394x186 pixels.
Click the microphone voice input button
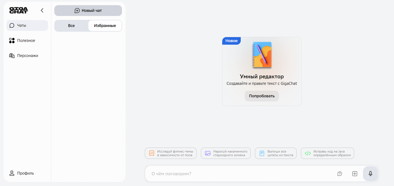pyautogui.click(x=370, y=174)
